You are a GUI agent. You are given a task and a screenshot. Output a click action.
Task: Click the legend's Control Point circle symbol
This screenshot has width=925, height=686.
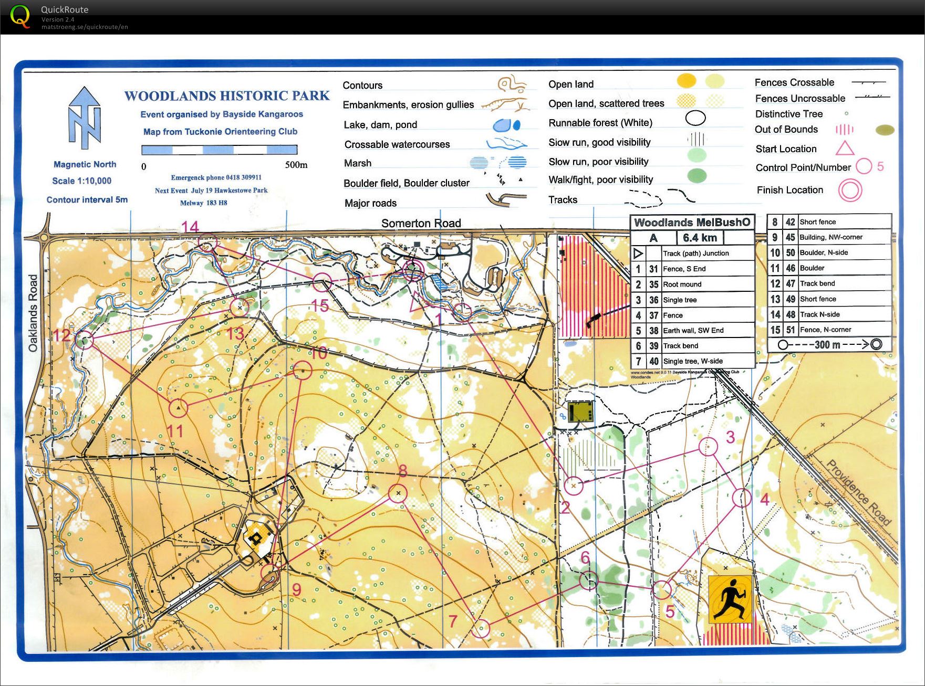(x=864, y=167)
